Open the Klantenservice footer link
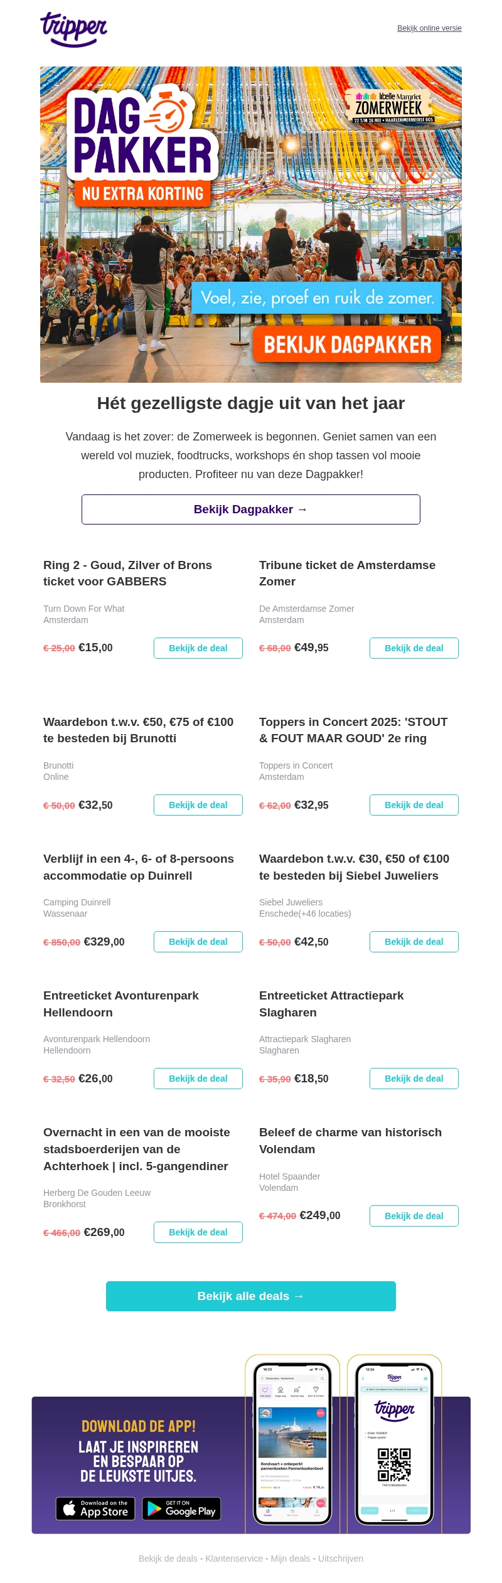 coord(234,1559)
